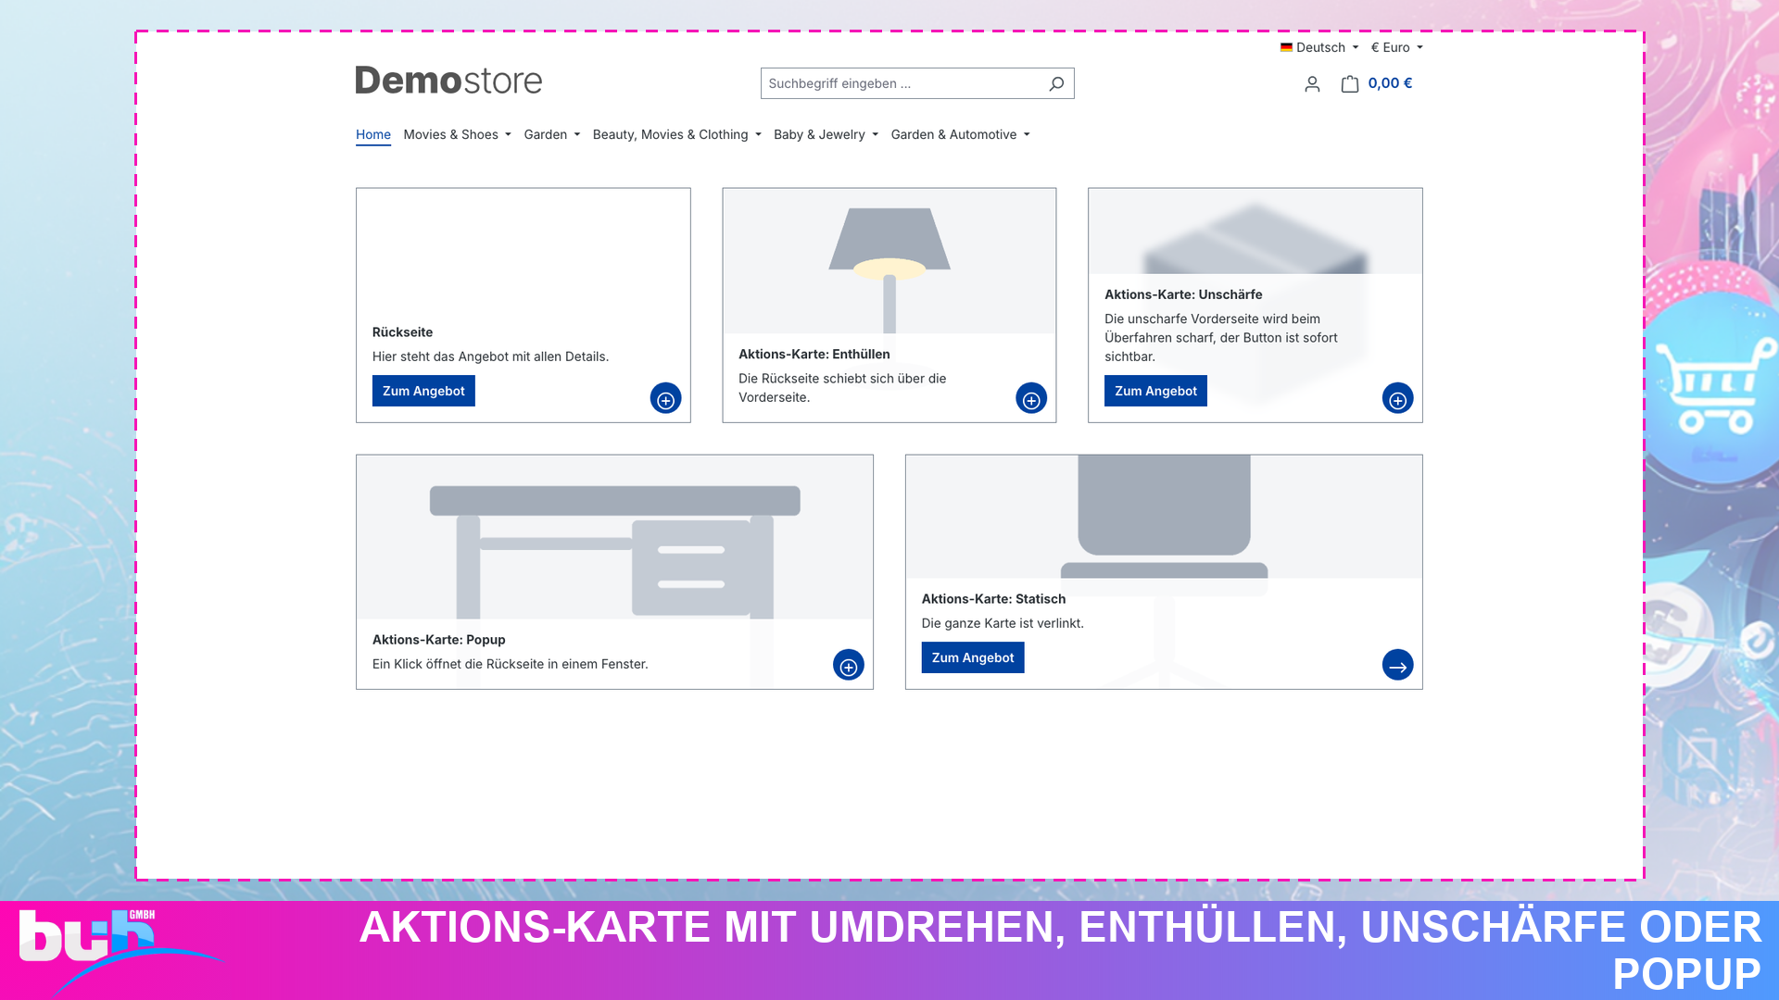The width and height of the screenshot is (1779, 1000).
Task: Click the Aktions-Karte: Unschärfe heading
Action: tap(1183, 294)
